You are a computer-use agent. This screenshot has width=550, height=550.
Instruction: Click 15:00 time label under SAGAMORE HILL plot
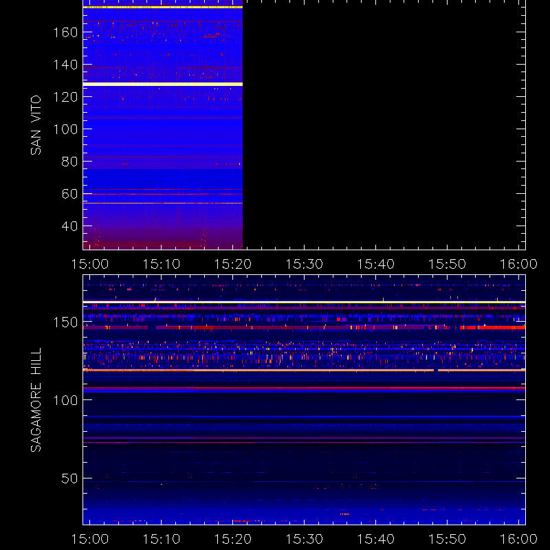90,539
